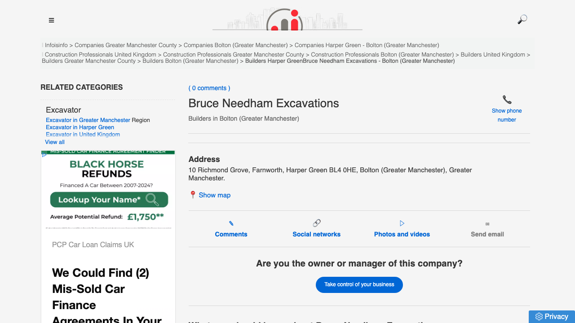View the 0 comments link
The height and width of the screenshot is (323, 575).
point(209,88)
